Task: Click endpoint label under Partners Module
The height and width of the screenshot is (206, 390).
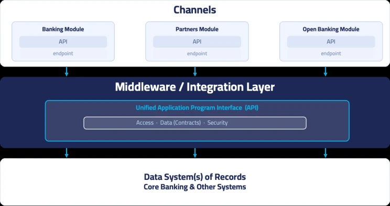Action: click(x=197, y=53)
